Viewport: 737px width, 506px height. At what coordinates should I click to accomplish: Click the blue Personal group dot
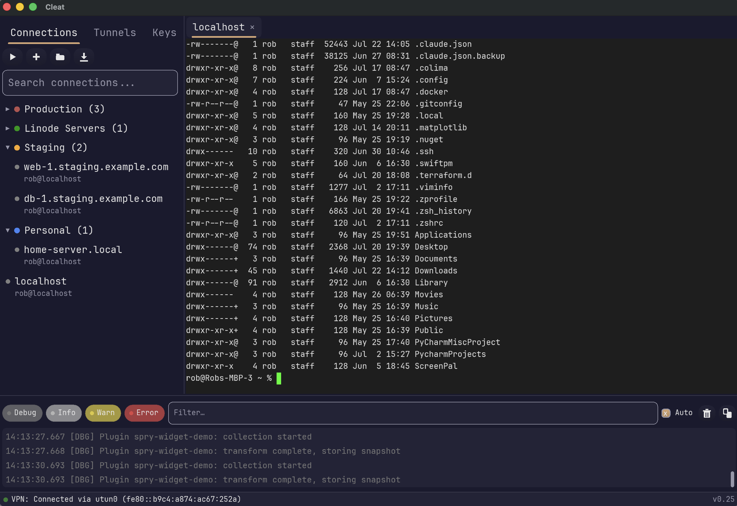(x=17, y=231)
